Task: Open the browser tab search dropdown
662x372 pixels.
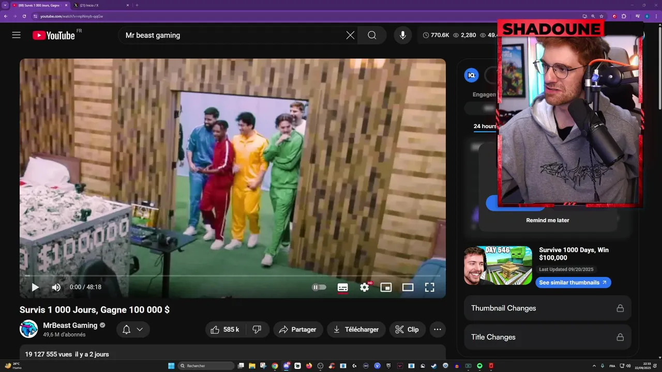Action: (5, 5)
